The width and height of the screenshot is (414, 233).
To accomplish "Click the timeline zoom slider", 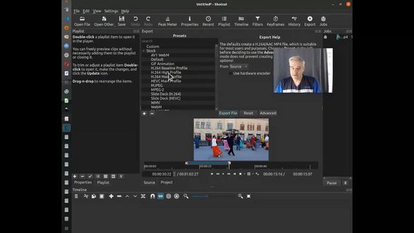I will coord(213,196).
